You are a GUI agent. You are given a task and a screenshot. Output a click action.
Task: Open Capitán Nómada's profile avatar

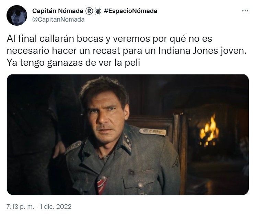[17, 15]
